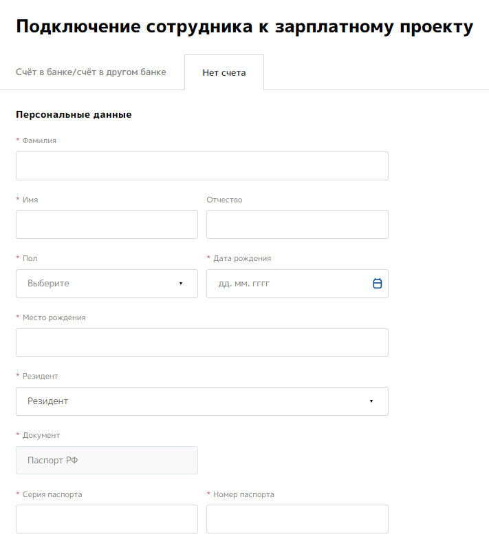
Task: Expand the Резидент dropdown list
Action: tap(202, 401)
